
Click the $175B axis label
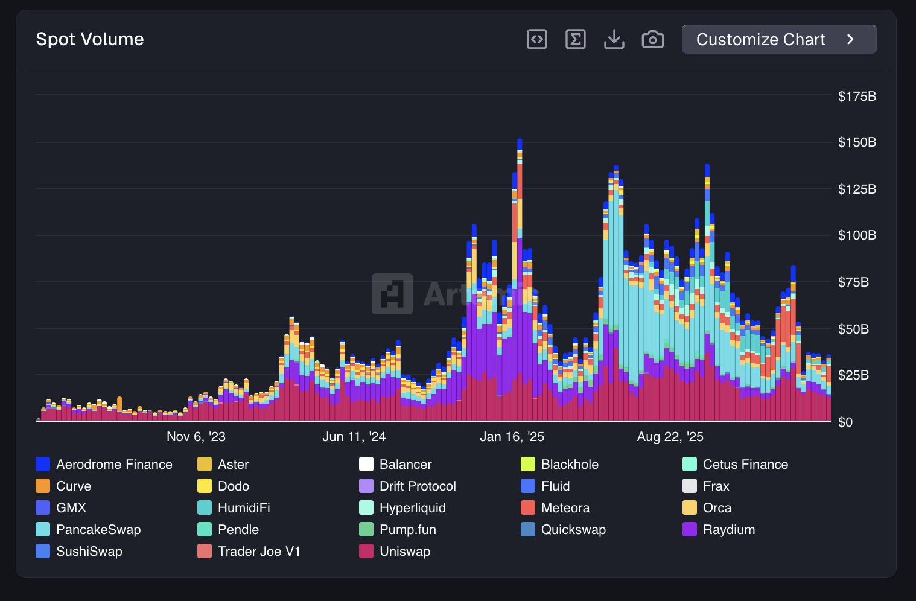(857, 96)
